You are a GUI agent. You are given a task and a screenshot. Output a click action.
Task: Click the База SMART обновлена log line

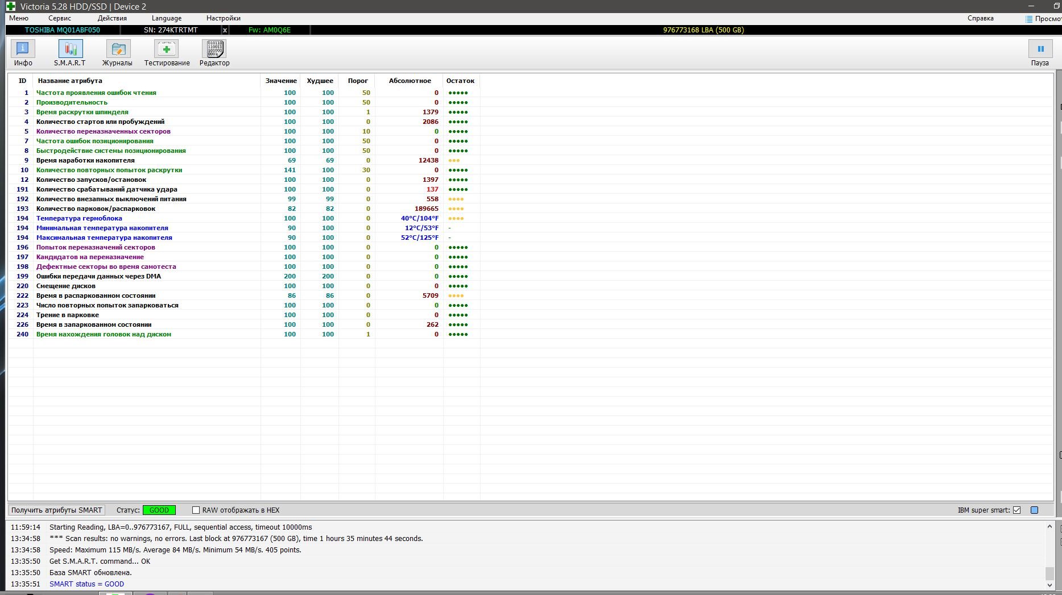tap(90, 573)
